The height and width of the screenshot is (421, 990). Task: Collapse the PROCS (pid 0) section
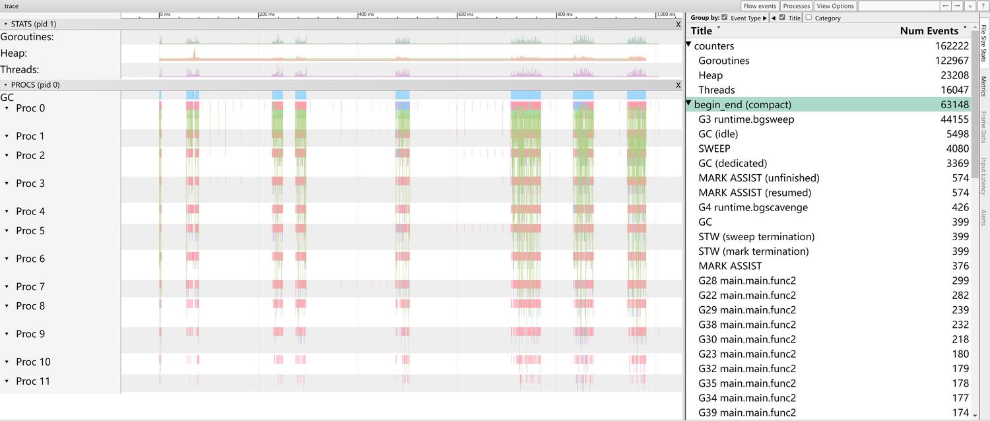coord(6,84)
